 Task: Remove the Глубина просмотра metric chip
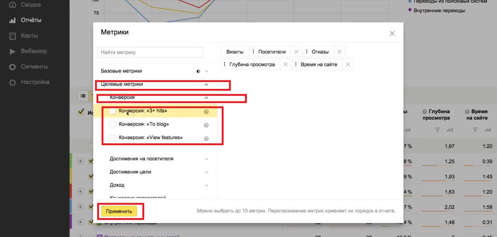286,65
